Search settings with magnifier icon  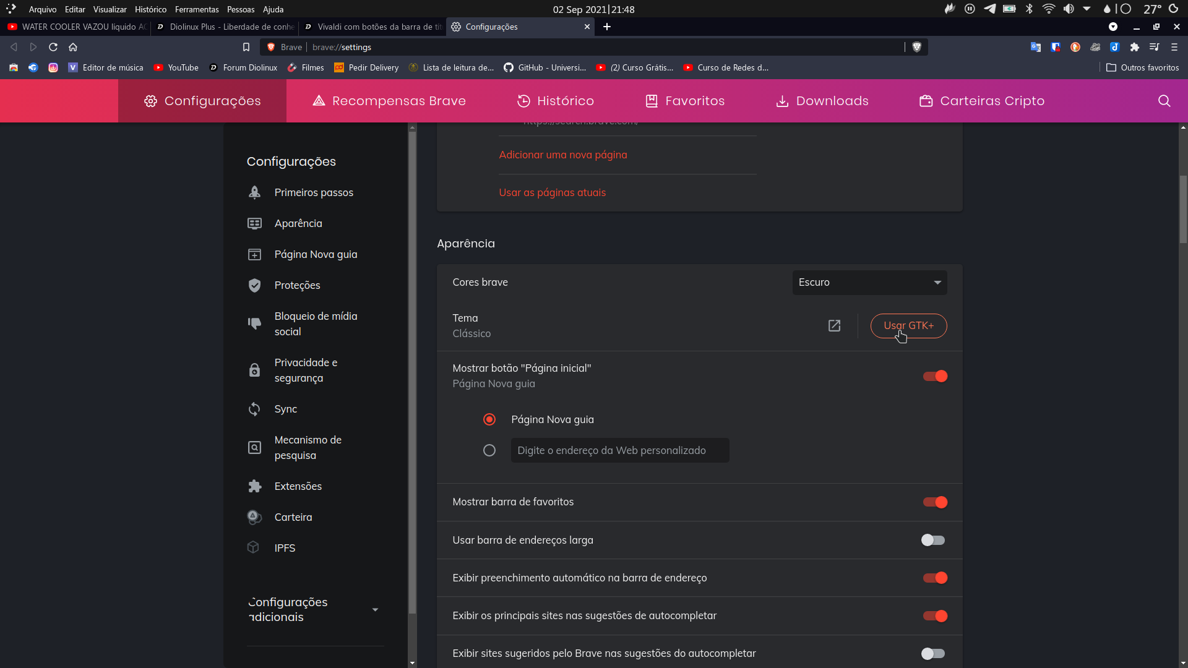pyautogui.click(x=1164, y=101)
